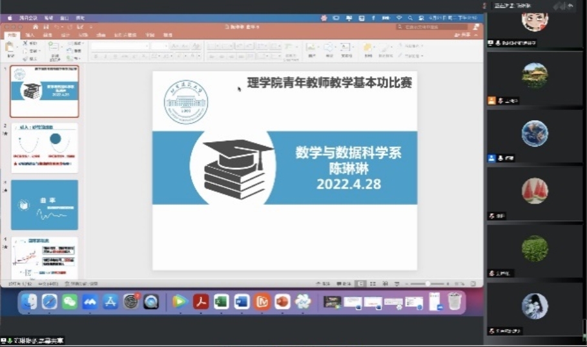Toggle bold text formatting
Image resolution: width=587 pixels, height=347 pixels.
pos(95,57)
